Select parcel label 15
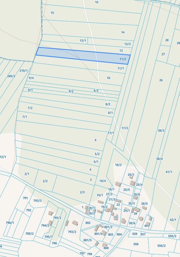This screenshot has width=180, height=257. point(52,13)
